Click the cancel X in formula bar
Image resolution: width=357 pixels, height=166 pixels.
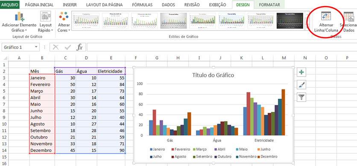coord(56,47)
